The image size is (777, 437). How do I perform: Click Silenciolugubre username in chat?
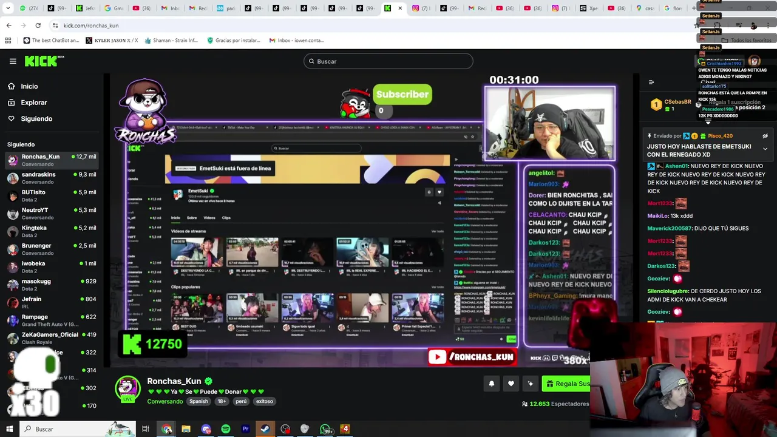[667, 291]
